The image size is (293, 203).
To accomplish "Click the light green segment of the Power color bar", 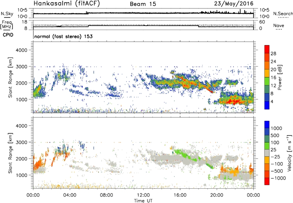I will click(x=267, y=81).
